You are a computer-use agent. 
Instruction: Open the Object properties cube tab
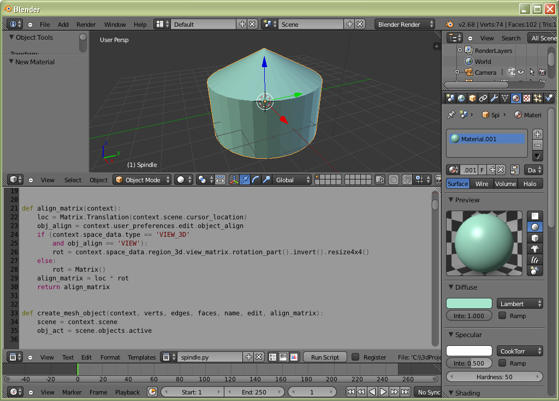tap(472, 98)
